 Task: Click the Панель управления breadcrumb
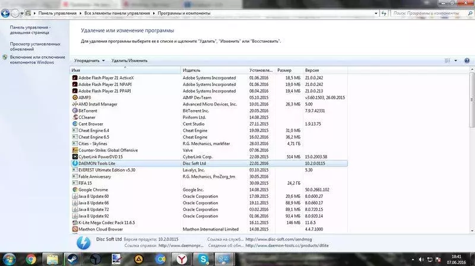(57, 13)
